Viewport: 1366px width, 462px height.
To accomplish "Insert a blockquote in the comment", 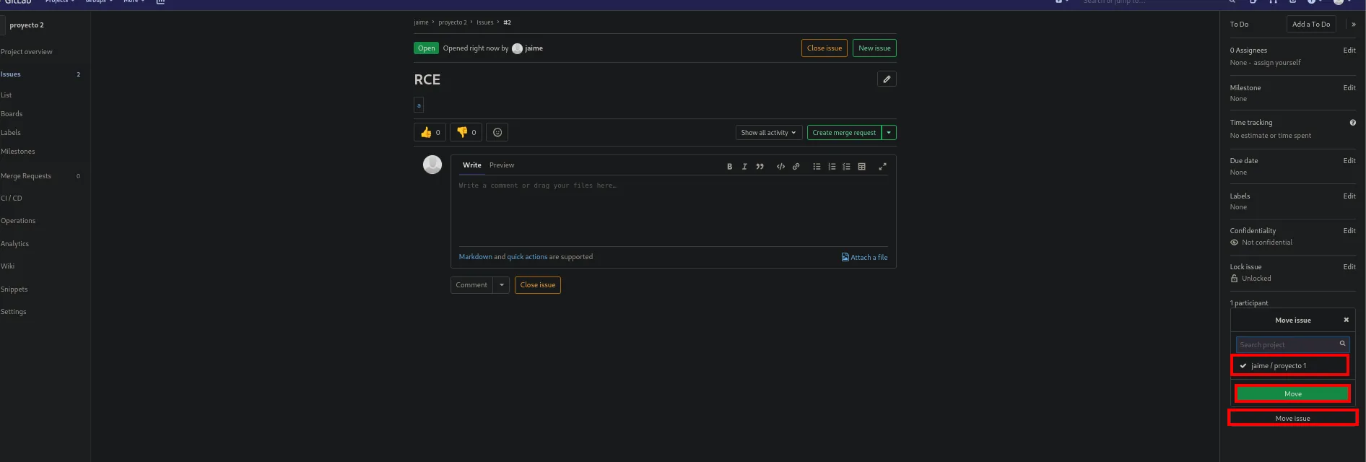I will [x=760, y=167].
